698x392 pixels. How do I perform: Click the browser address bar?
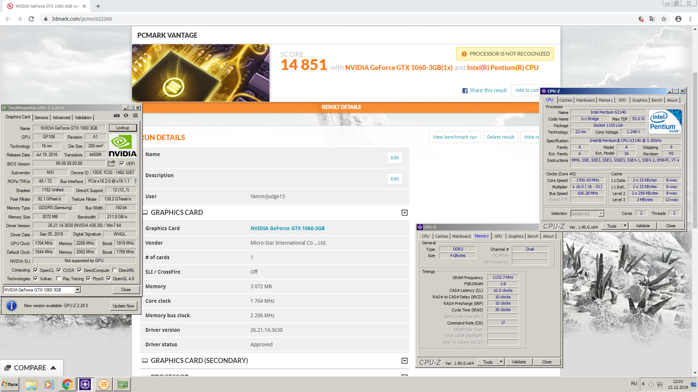(338, 19)
